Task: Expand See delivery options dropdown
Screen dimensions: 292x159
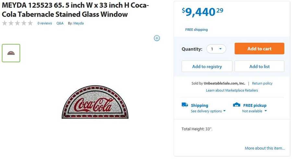Action: pyautogui.click(x=208, y=111)
